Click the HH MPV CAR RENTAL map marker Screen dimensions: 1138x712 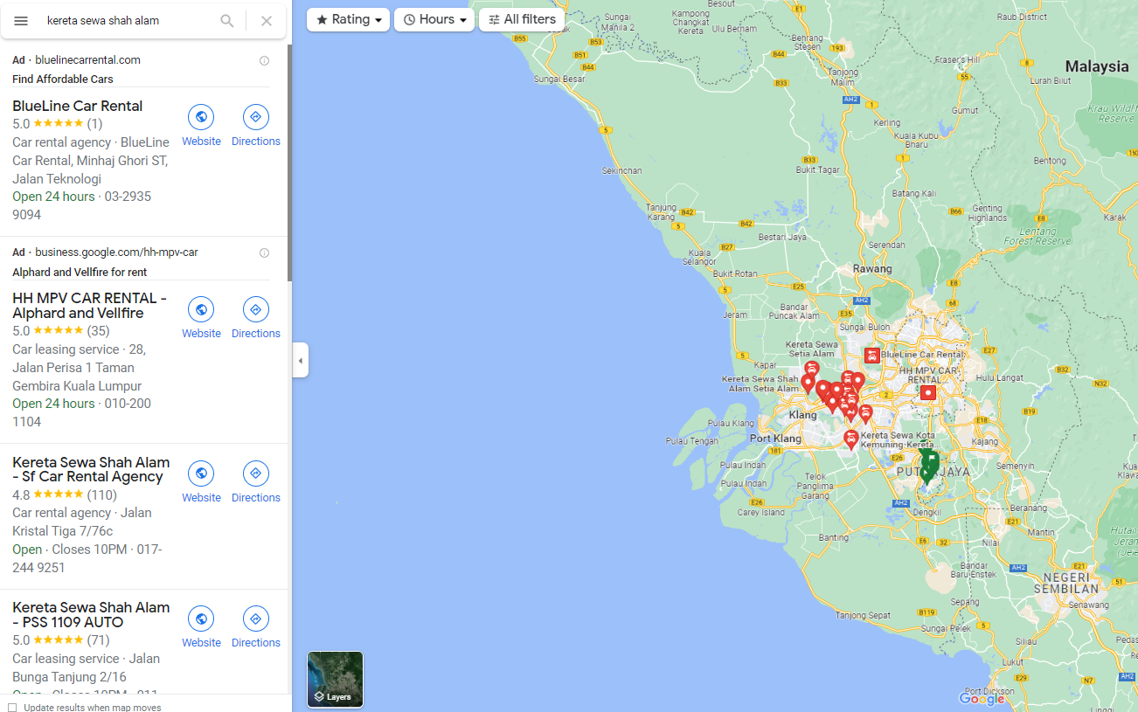tap(928, 393)
